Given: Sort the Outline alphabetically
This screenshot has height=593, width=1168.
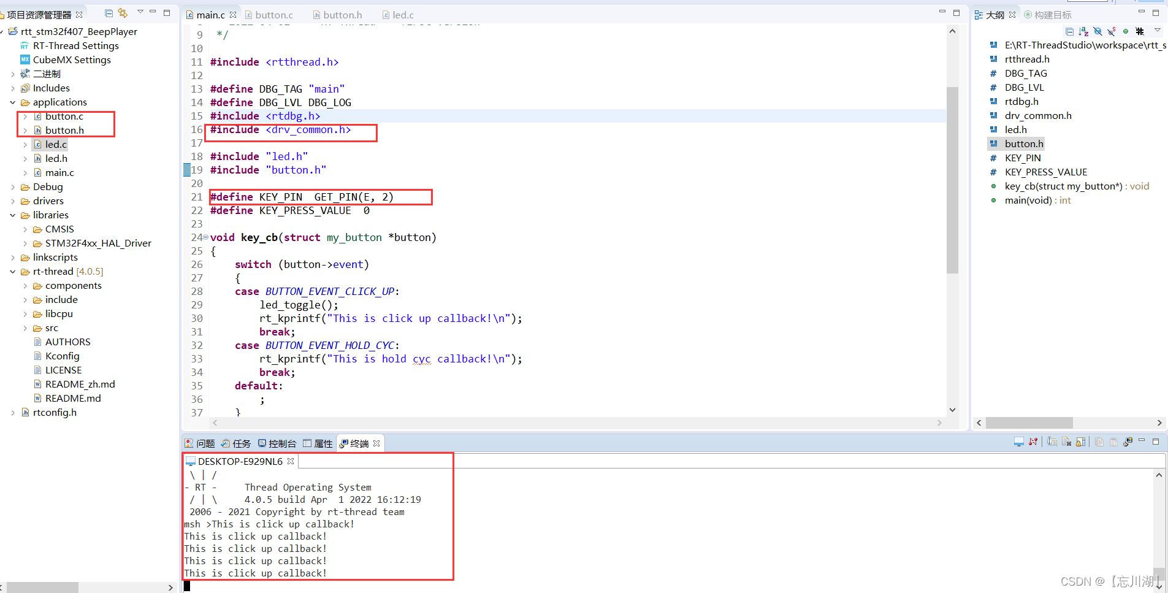Looking at the screenshot, I should pyautogui.click(x=1083, y=32).
